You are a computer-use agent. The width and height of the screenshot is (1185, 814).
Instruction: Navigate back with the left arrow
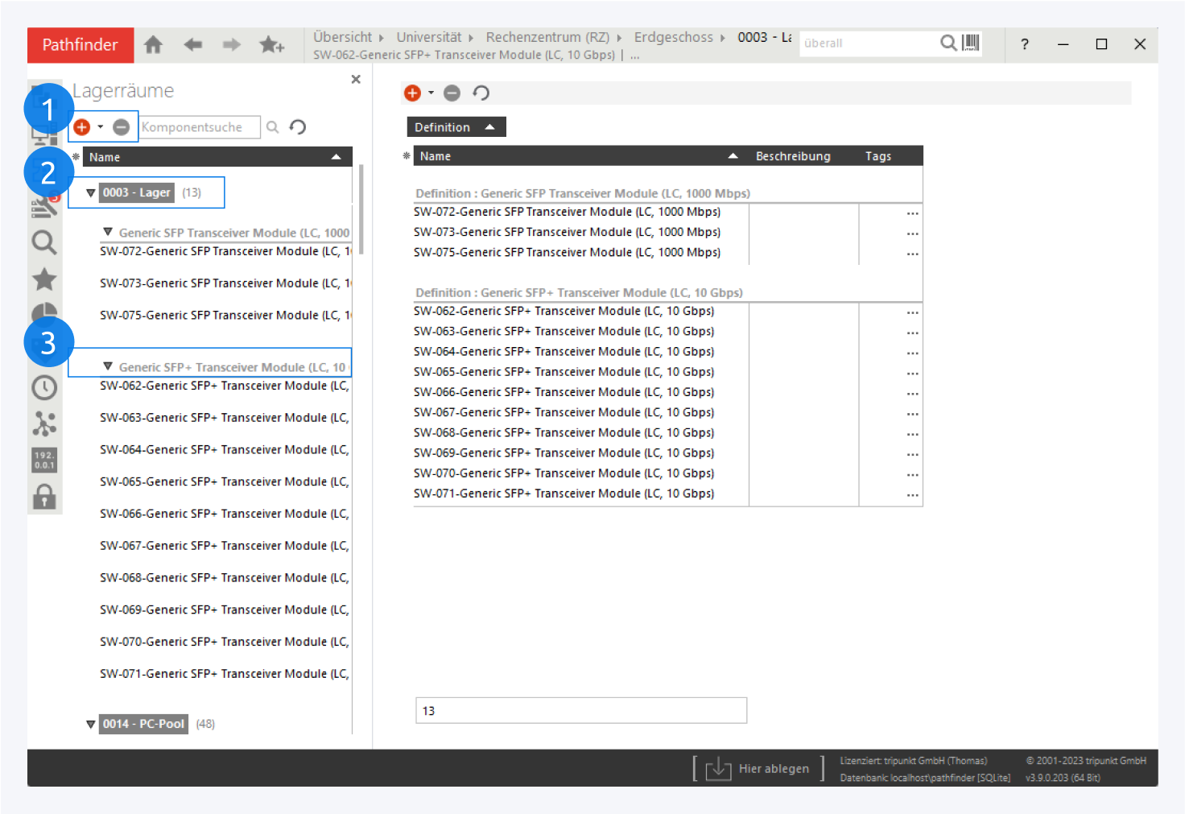point(192,45)
